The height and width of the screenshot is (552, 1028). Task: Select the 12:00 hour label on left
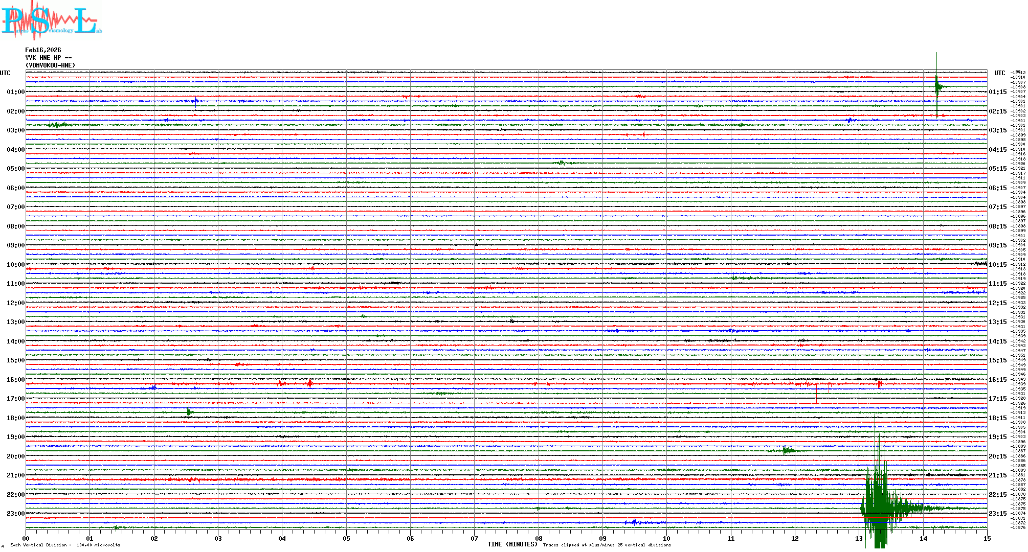click(15, 303)
